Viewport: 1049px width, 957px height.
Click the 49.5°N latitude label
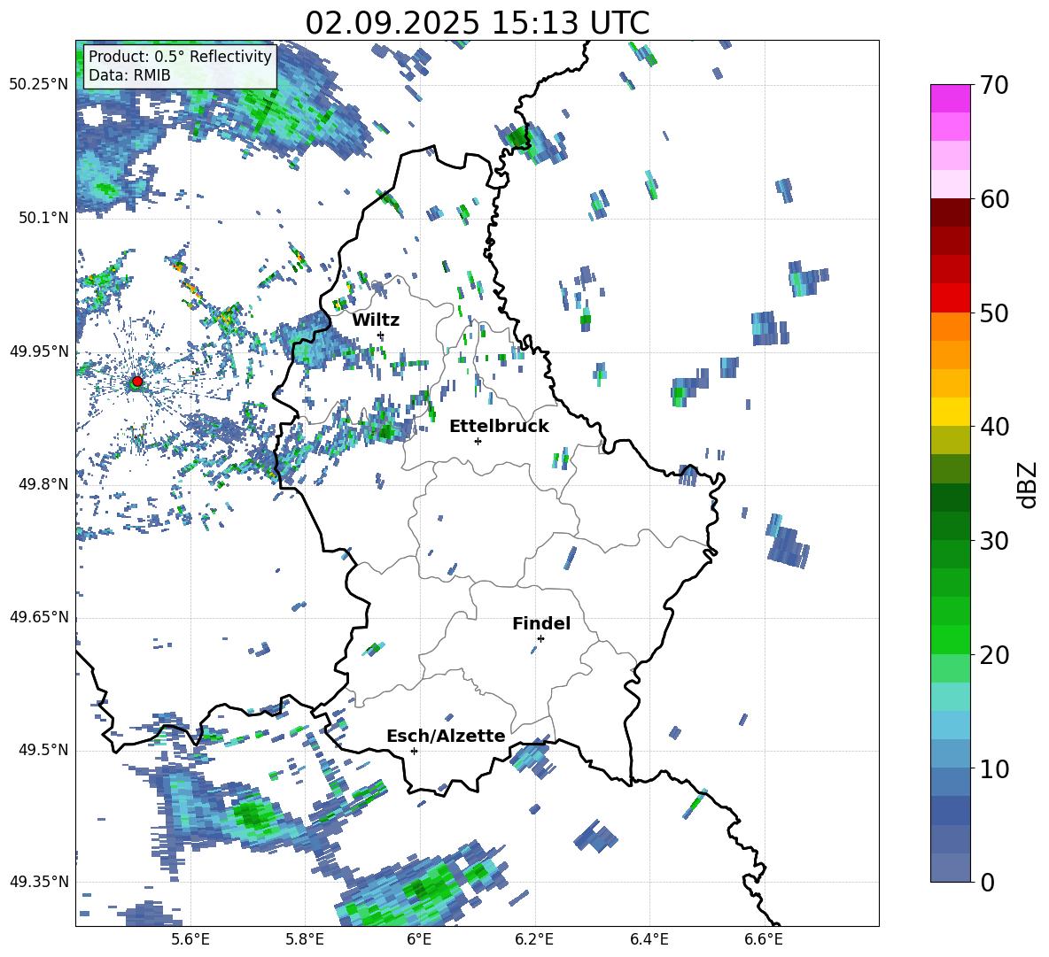(x=43, y=750)
